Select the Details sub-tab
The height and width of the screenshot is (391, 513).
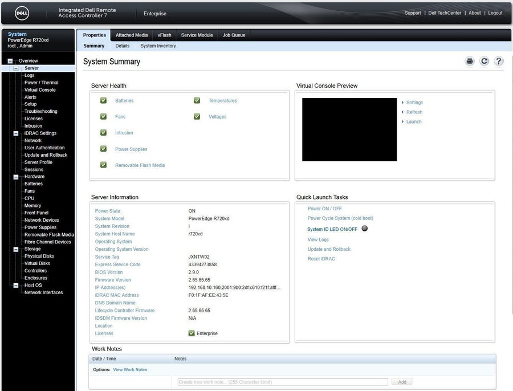pos(123,46)
